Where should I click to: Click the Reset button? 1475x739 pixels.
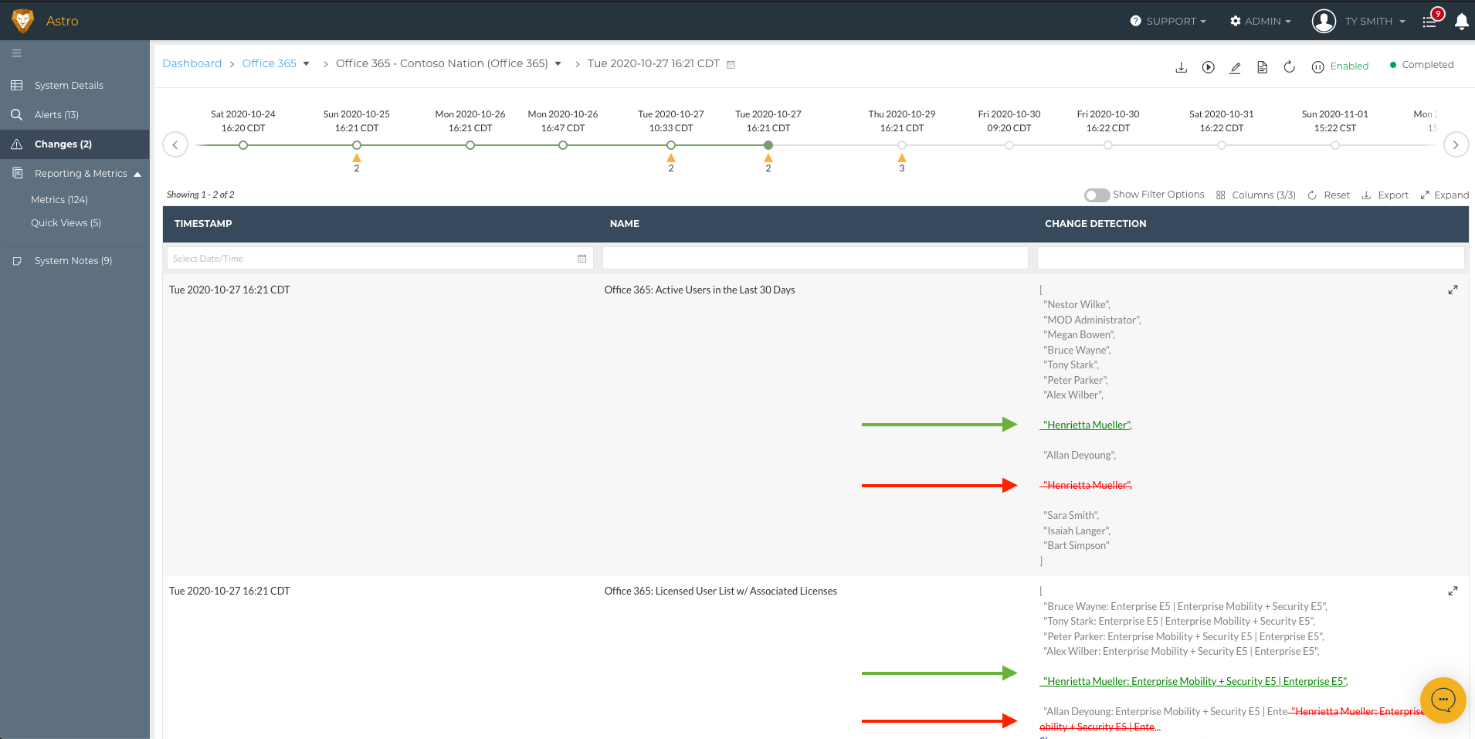1329,195
